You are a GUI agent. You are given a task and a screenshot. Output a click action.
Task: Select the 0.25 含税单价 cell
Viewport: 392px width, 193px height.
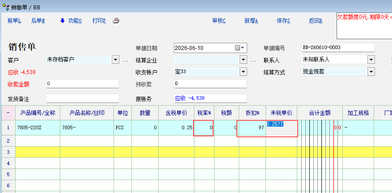[177, 127]
